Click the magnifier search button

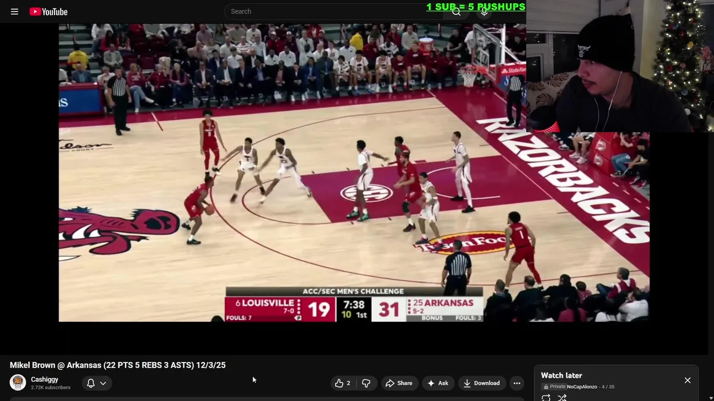[x=456, y=11]
